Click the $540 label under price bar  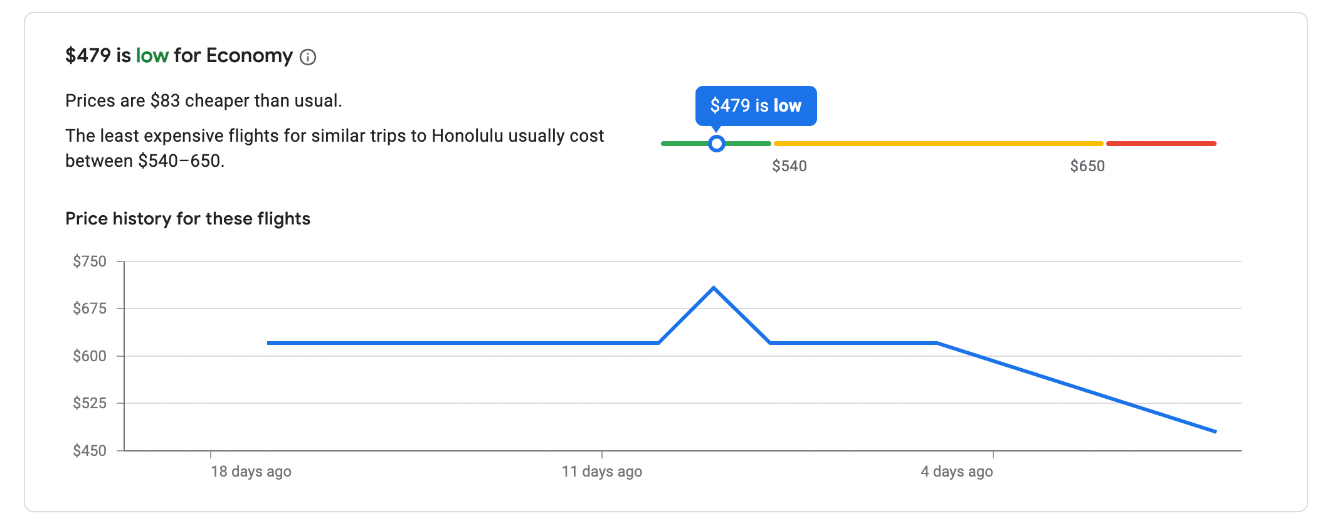point(790,166)
